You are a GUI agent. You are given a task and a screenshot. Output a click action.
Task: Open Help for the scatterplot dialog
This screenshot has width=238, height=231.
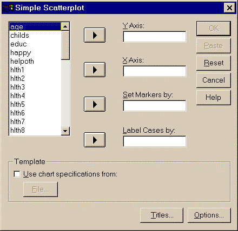pos(214,97)
